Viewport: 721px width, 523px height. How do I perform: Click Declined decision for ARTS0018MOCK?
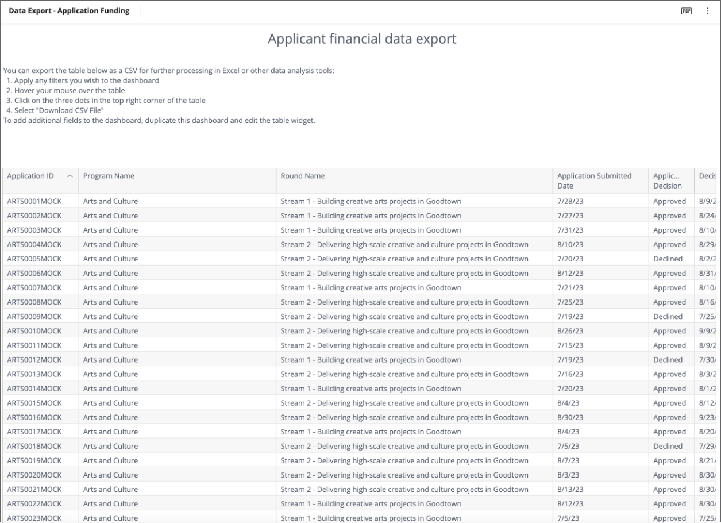(x=671, y=446)
